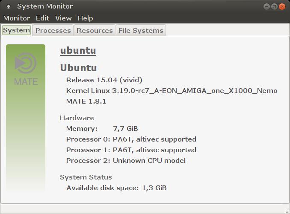
Task: Click the window menu icon in title bar
Action: tap(9, 6)
